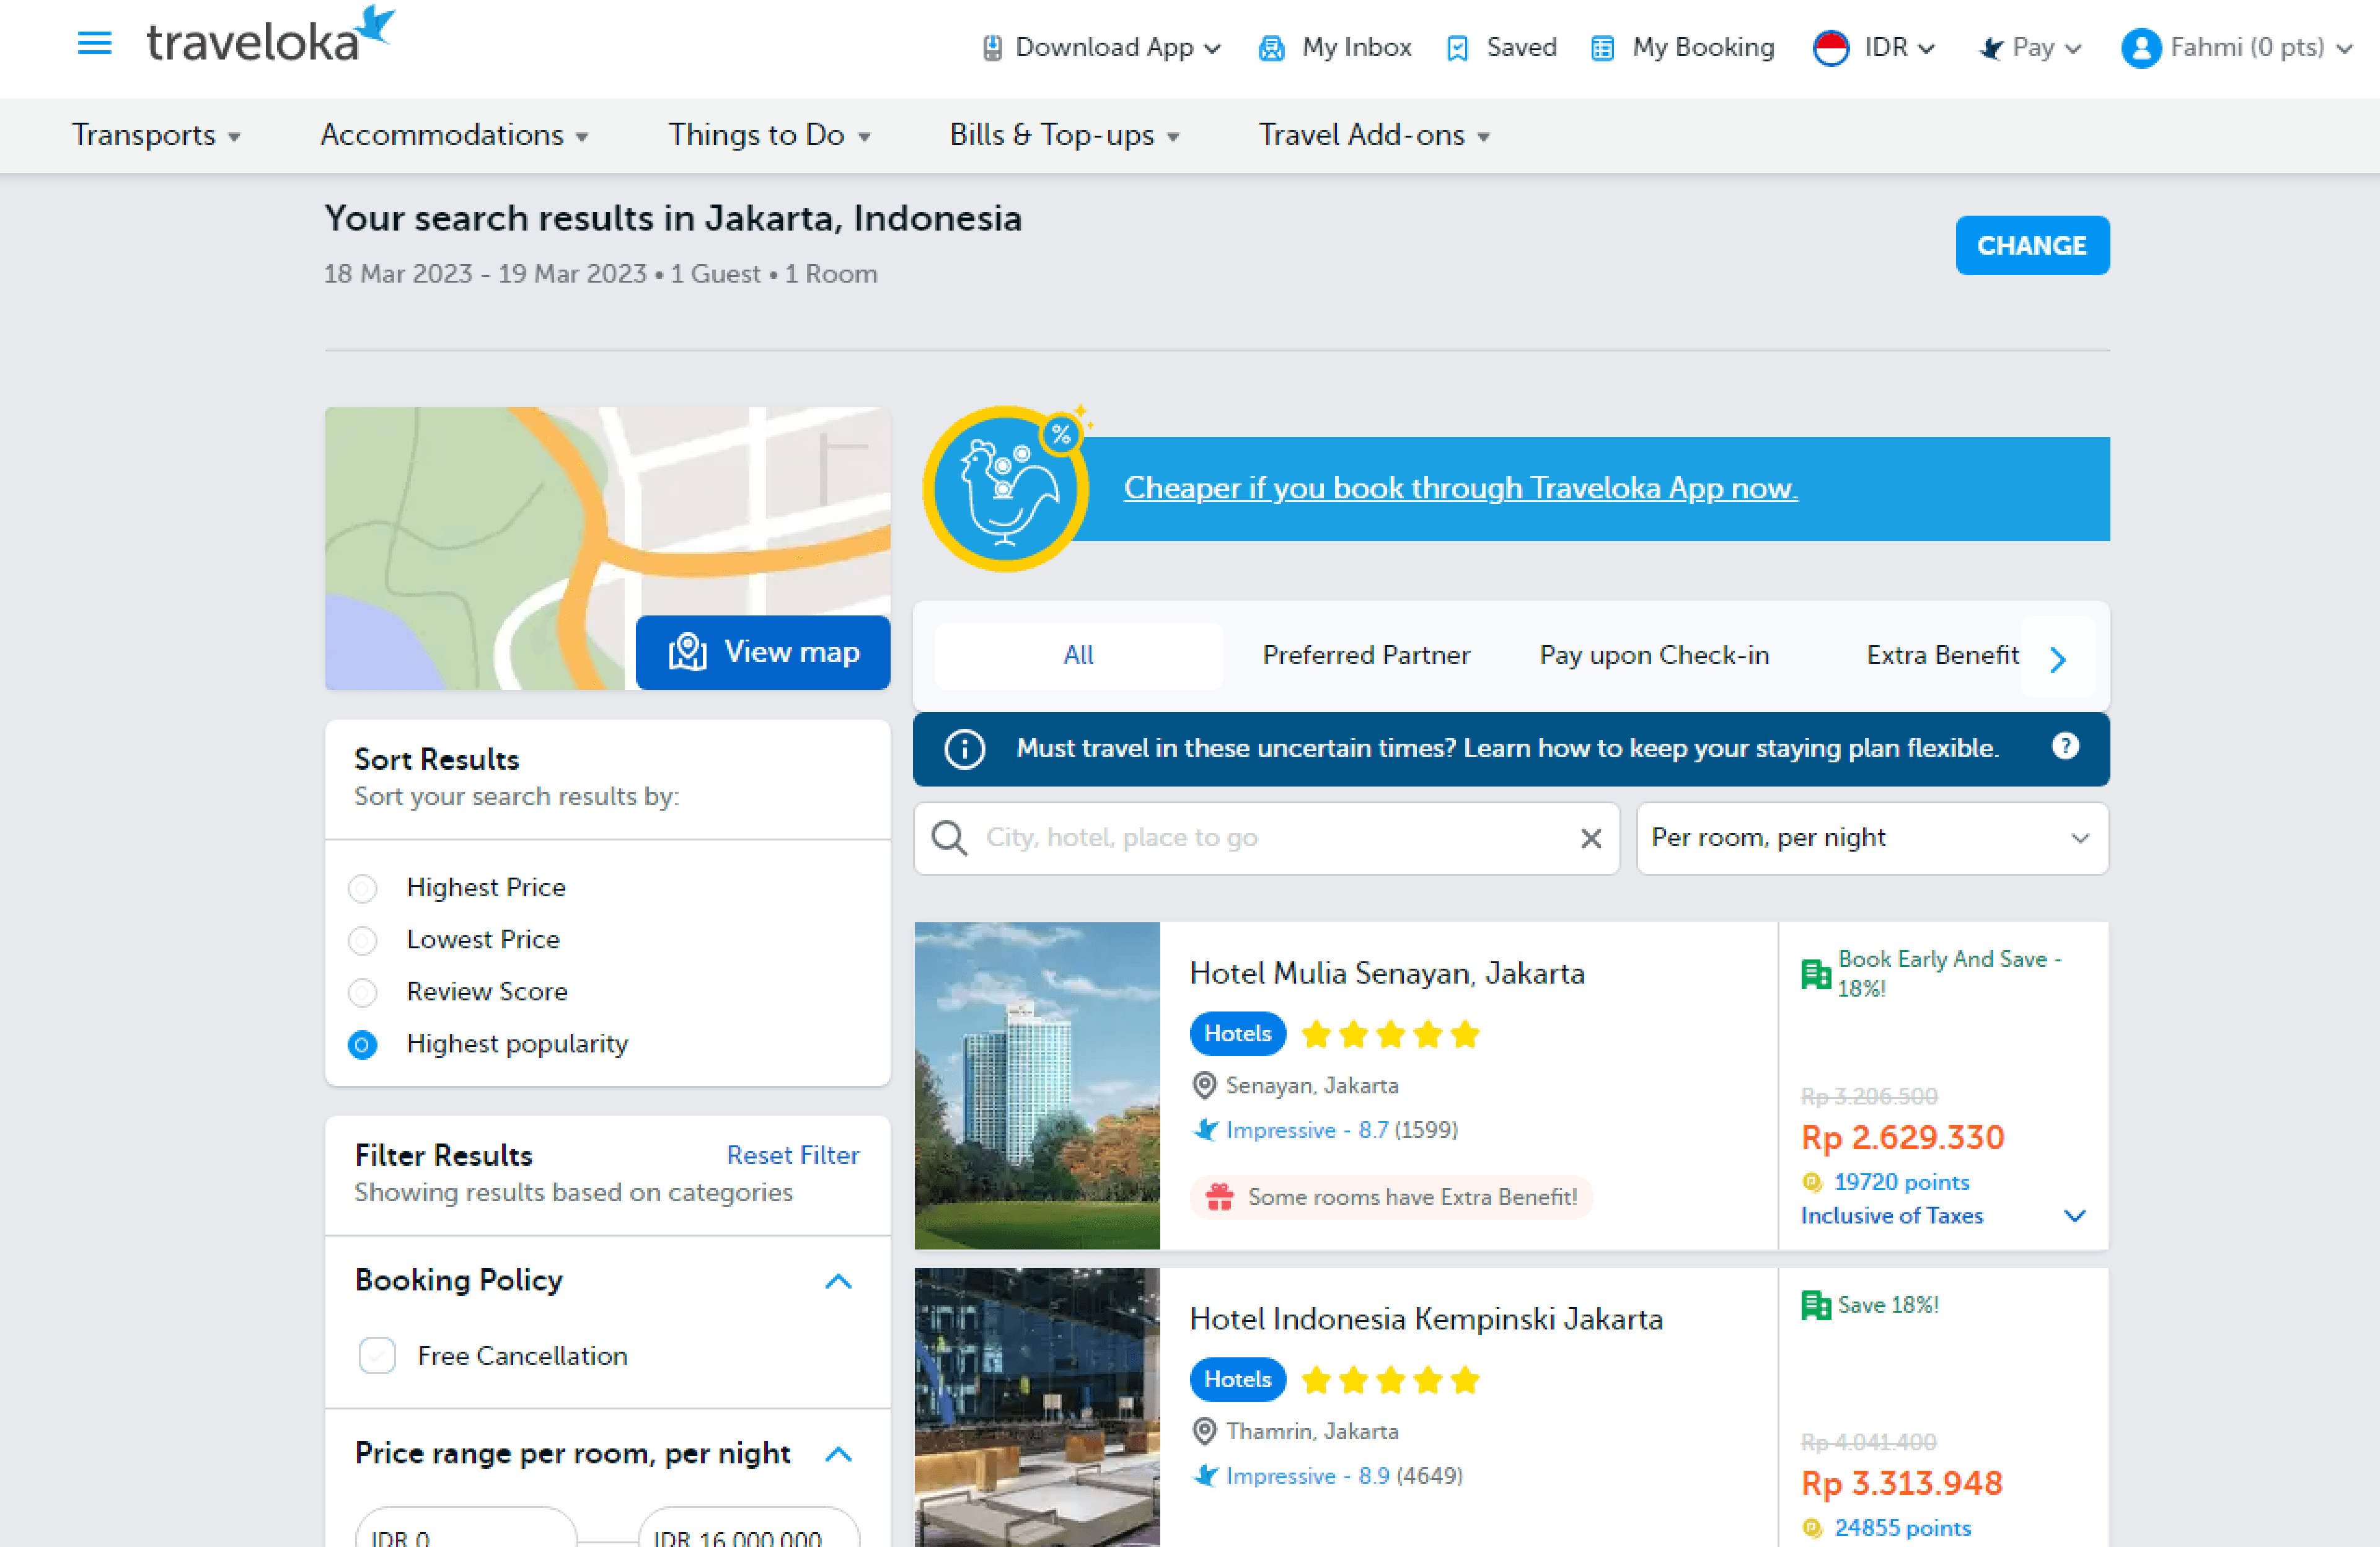Open the Download App dropdown
The height and width of the screenshot is (1547, 2380).
pyautogui.click(x=1102, y=48)
